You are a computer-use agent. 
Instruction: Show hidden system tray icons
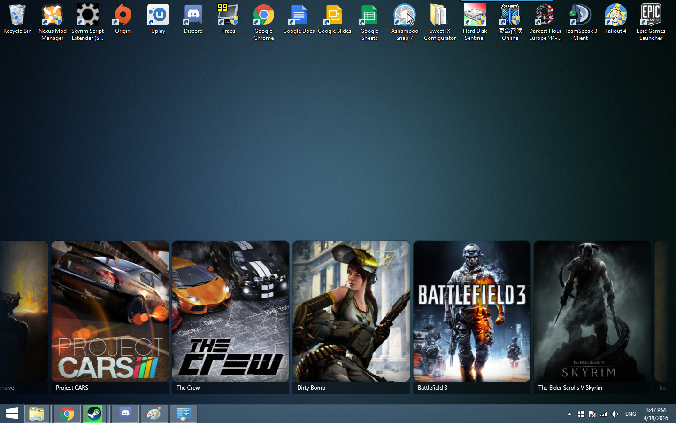coord(569,414)
